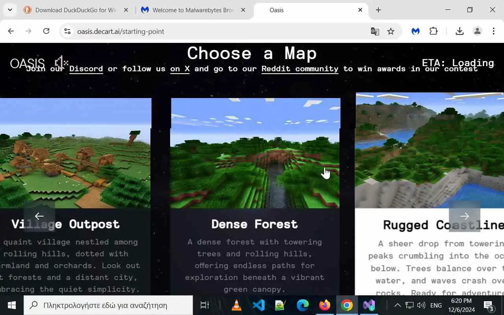This screenshot has width=504, height=315.
Task: Show browser downloads
Action: [460, 31]
